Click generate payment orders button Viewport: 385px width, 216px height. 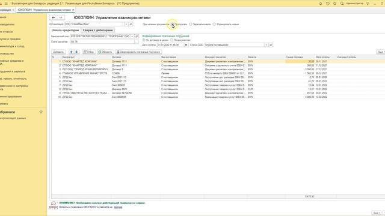(x=138, y=52)
